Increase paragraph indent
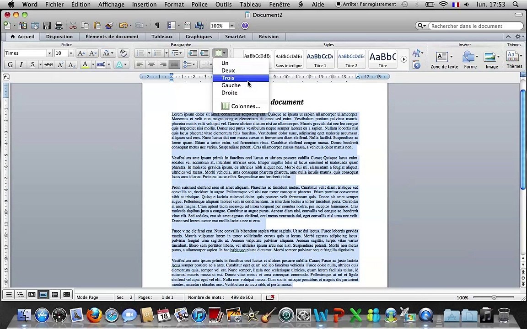Viewport: 527px width, 329px height. click(x=204, y=53)
